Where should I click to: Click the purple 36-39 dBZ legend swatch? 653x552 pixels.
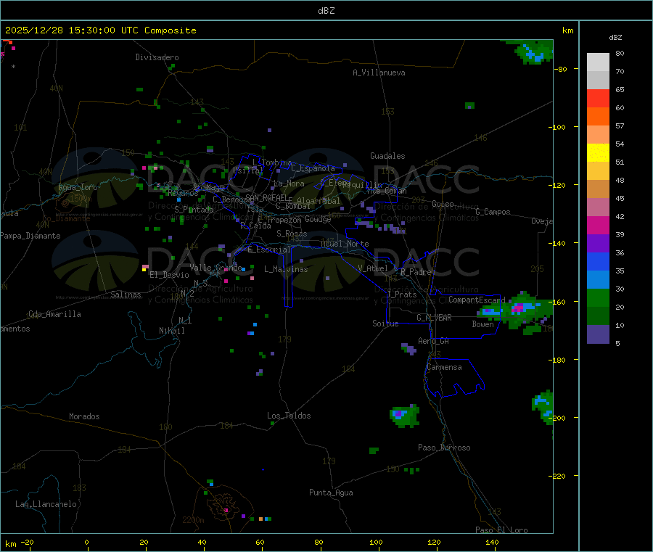pos(598,244)
